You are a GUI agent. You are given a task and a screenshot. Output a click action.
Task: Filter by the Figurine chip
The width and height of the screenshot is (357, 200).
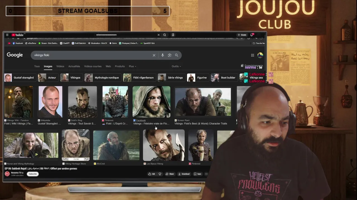click(x=197, y=78)
